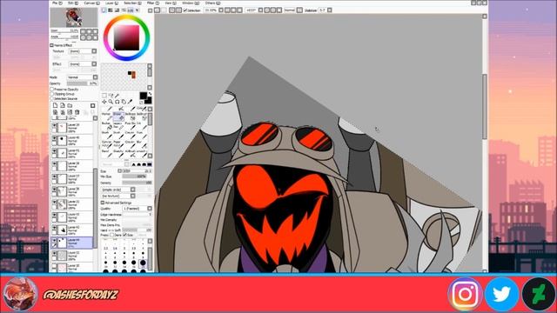Create a new normal layer
Screen dimensions: 557x313
click(55, 105)
